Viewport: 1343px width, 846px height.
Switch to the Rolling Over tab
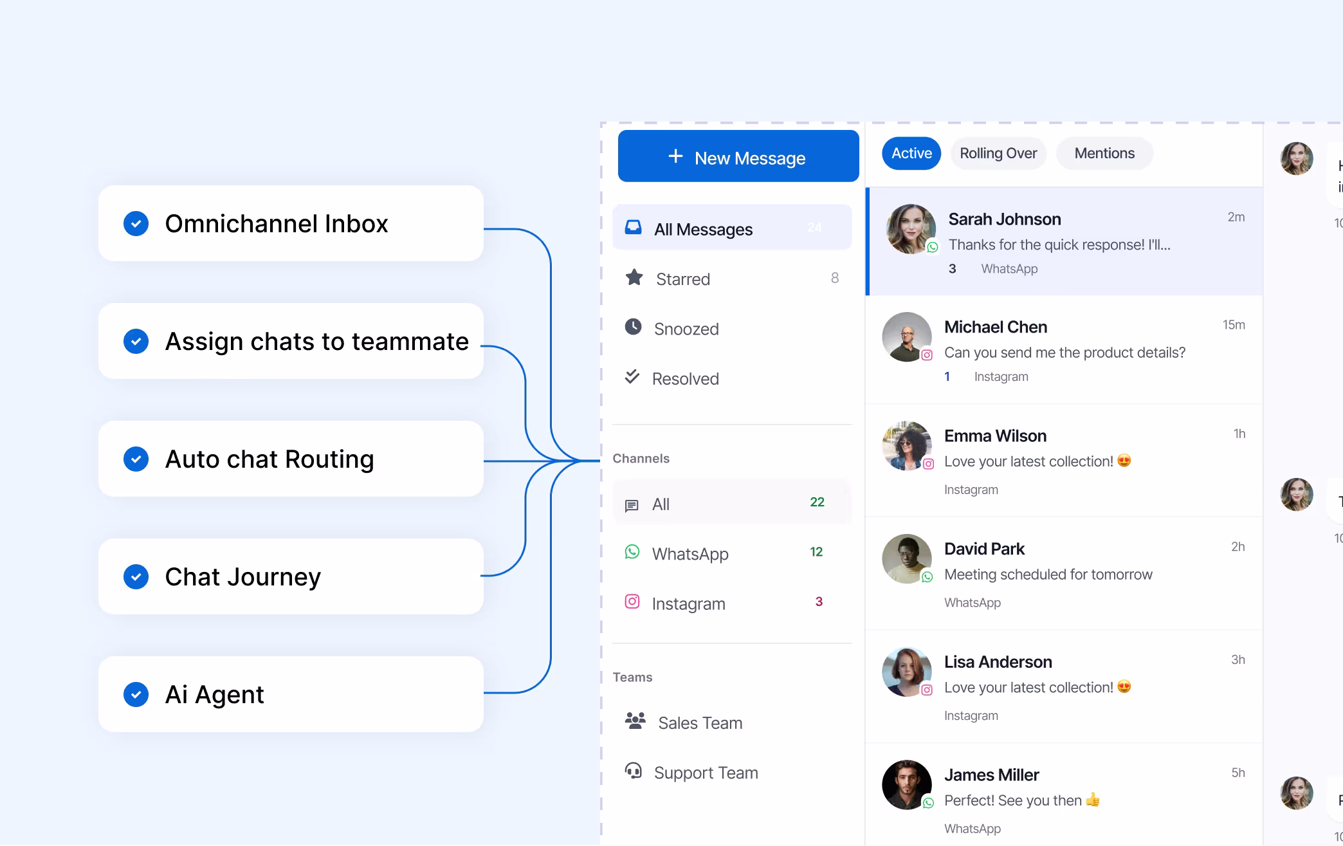click(x=998, y=154)
